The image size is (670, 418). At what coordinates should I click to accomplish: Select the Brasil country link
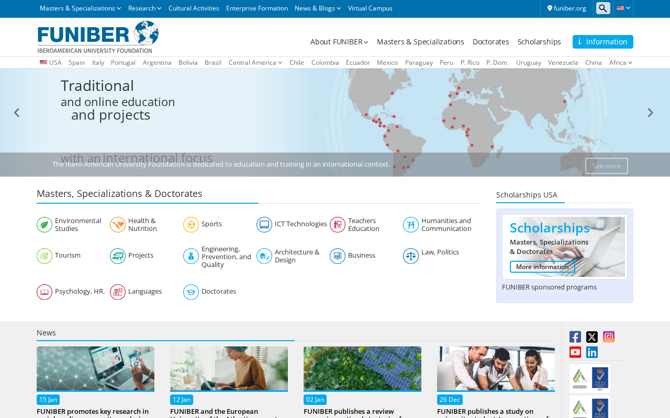click(213, 63)
